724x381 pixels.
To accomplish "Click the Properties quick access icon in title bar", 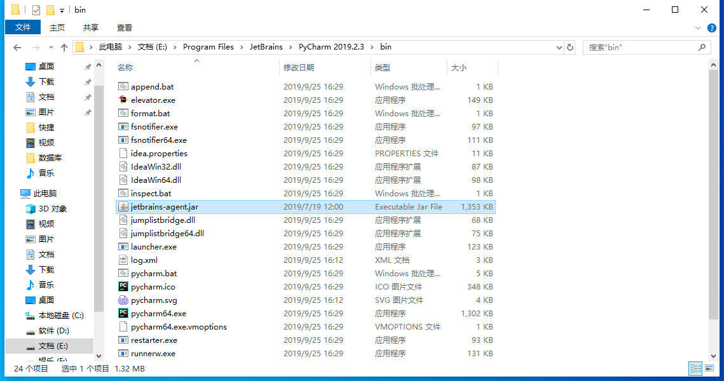I will (x=36, y=10).
